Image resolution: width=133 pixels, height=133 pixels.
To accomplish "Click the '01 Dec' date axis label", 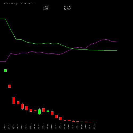I will pyautogui.click(x=22, y=127).
